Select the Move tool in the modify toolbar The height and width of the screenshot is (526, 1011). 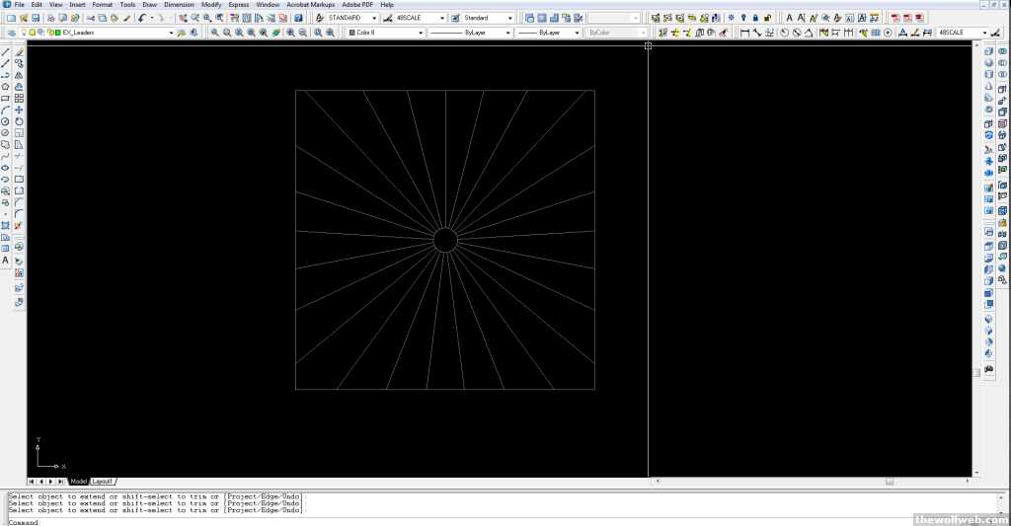(19, 111)
